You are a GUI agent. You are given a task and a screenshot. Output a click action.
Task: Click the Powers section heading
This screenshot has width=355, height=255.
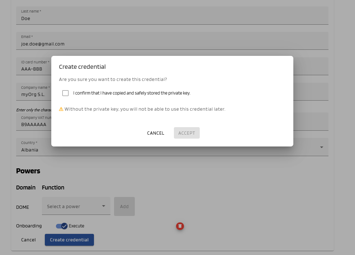click(28, 171)
